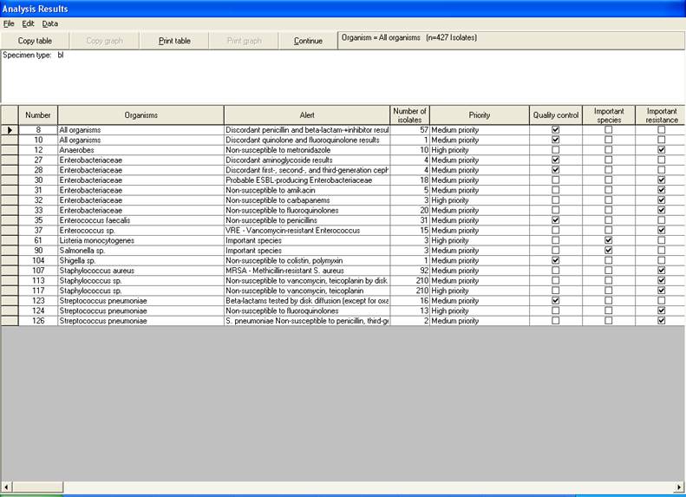Open the Data menu
686x497 pixels.
[x=50, y=23]
